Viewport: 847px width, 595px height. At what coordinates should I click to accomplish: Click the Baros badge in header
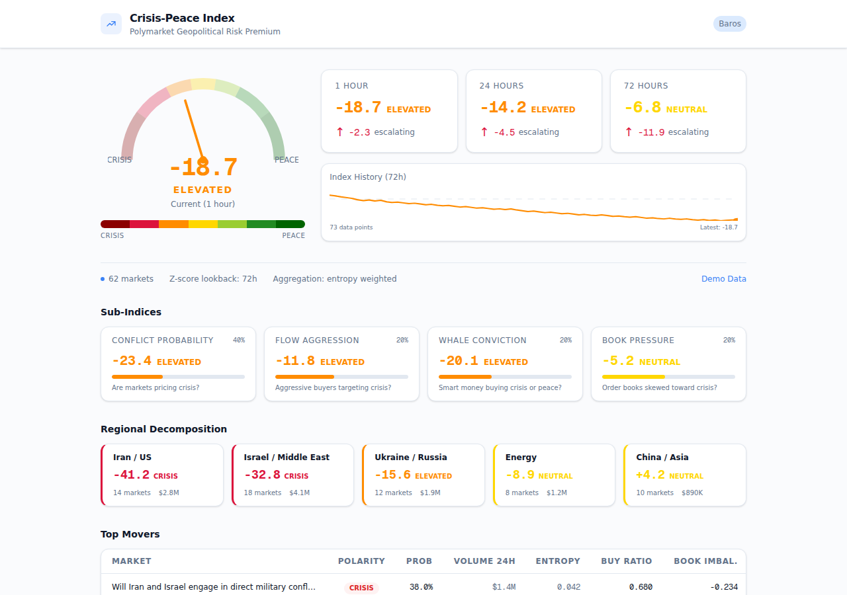730,24
